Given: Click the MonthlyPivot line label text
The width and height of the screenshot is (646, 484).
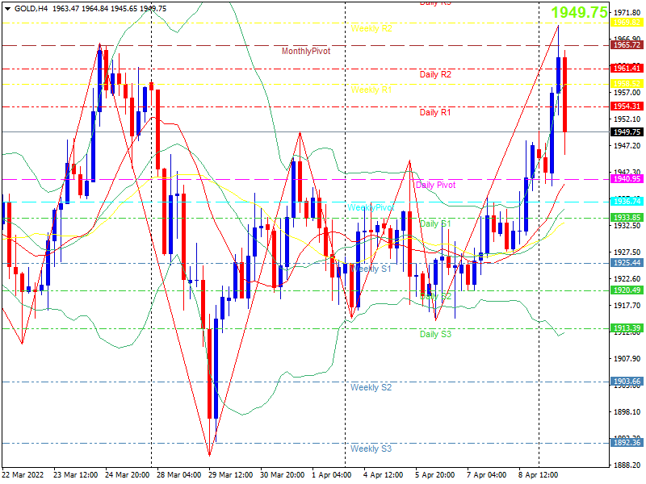Looking at the screenshot, I should click(x=306, y=51).
